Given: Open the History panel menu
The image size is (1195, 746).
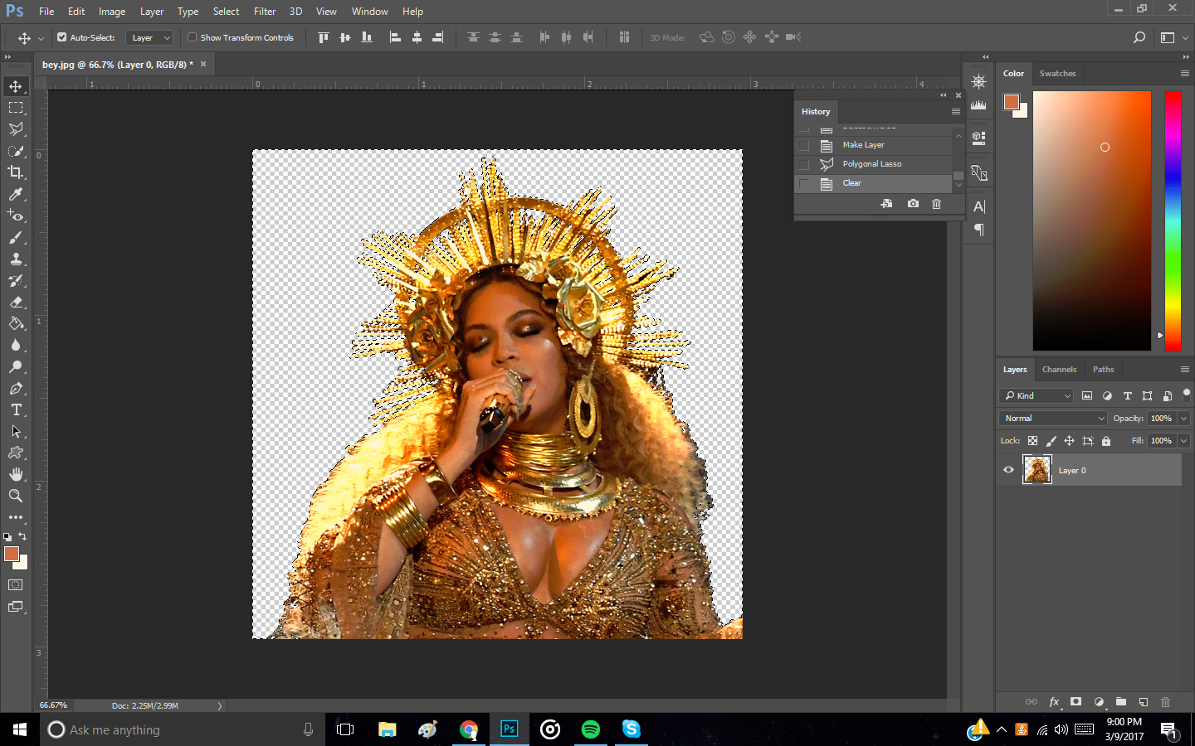Looking at the screenshot, I should pos(956,111).
